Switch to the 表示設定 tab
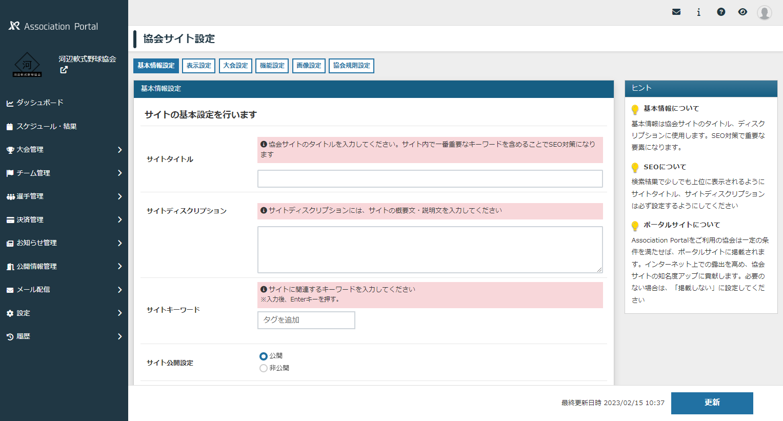 tap(198, 66)
